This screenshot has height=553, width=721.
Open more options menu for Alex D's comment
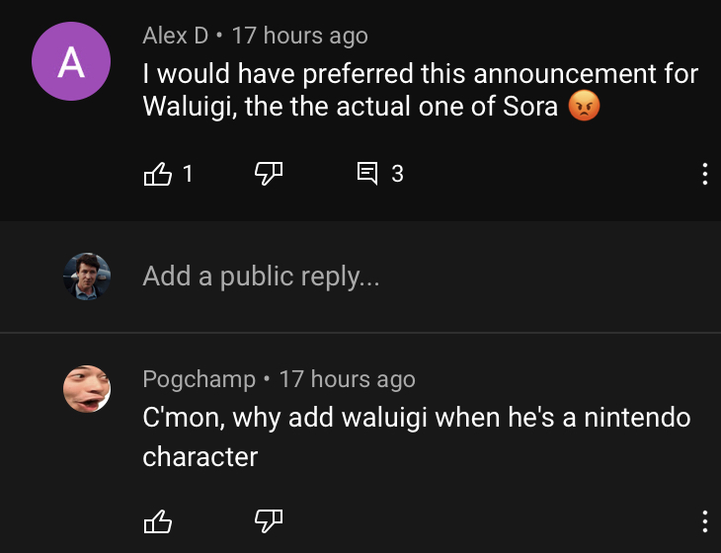(x=704, y=174)
